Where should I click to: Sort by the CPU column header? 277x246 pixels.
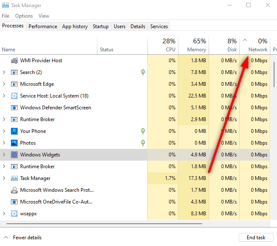[x=163, y=46]
